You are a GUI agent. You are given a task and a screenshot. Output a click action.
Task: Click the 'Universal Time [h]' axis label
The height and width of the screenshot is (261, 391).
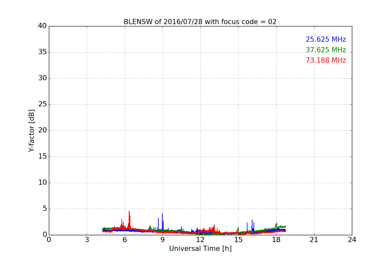click(x=200, y=249)
